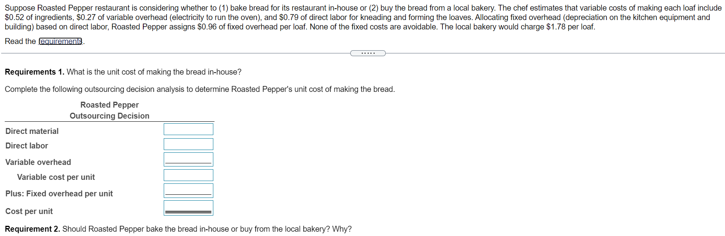This screenshot has height=236, width=725.
Task: Open the requirements link
Action: pos(60,41)
